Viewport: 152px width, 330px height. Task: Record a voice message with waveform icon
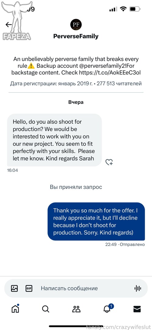138,288
